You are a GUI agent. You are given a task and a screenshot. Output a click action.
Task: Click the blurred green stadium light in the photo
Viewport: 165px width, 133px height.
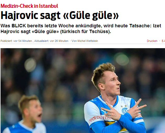pyautogui.click(x=122, y=59)
